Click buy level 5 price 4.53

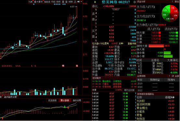(111, 40)
